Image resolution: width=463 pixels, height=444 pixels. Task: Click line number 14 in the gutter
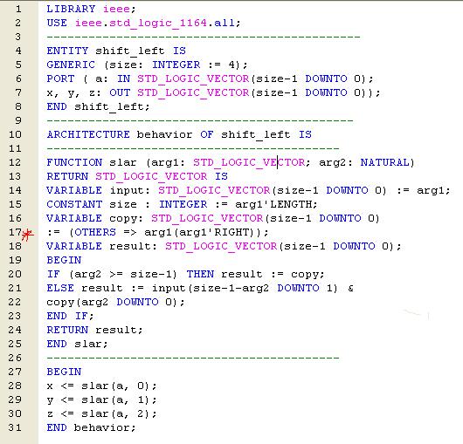pos(15,190)
